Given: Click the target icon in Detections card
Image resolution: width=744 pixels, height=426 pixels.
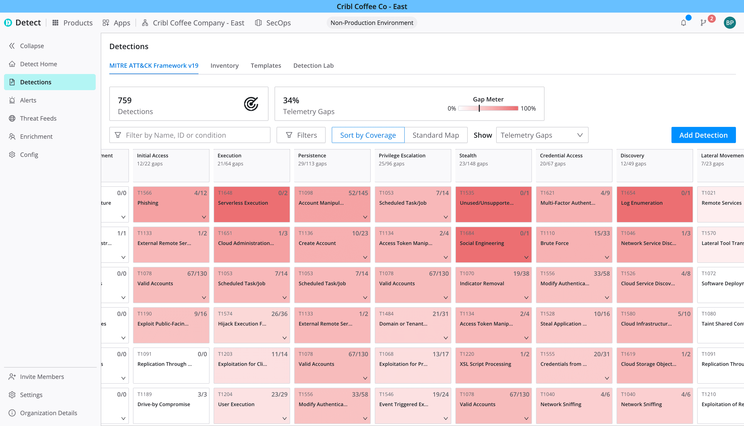Looking at the screenshot, I should pos(251,104).
